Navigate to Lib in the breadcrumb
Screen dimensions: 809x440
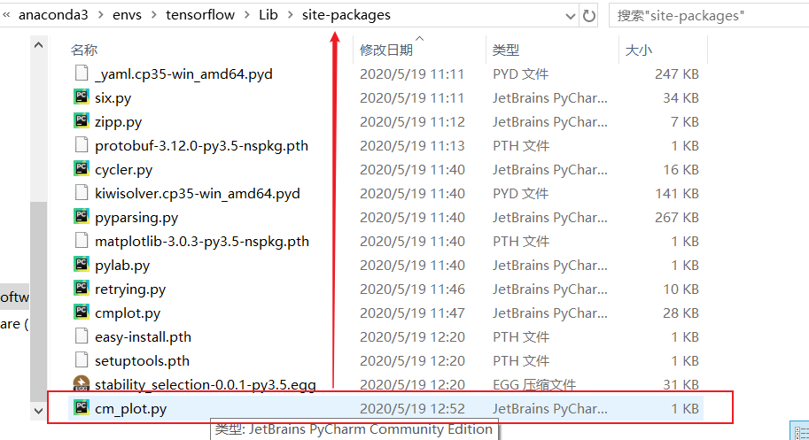(x=268, y=15)
